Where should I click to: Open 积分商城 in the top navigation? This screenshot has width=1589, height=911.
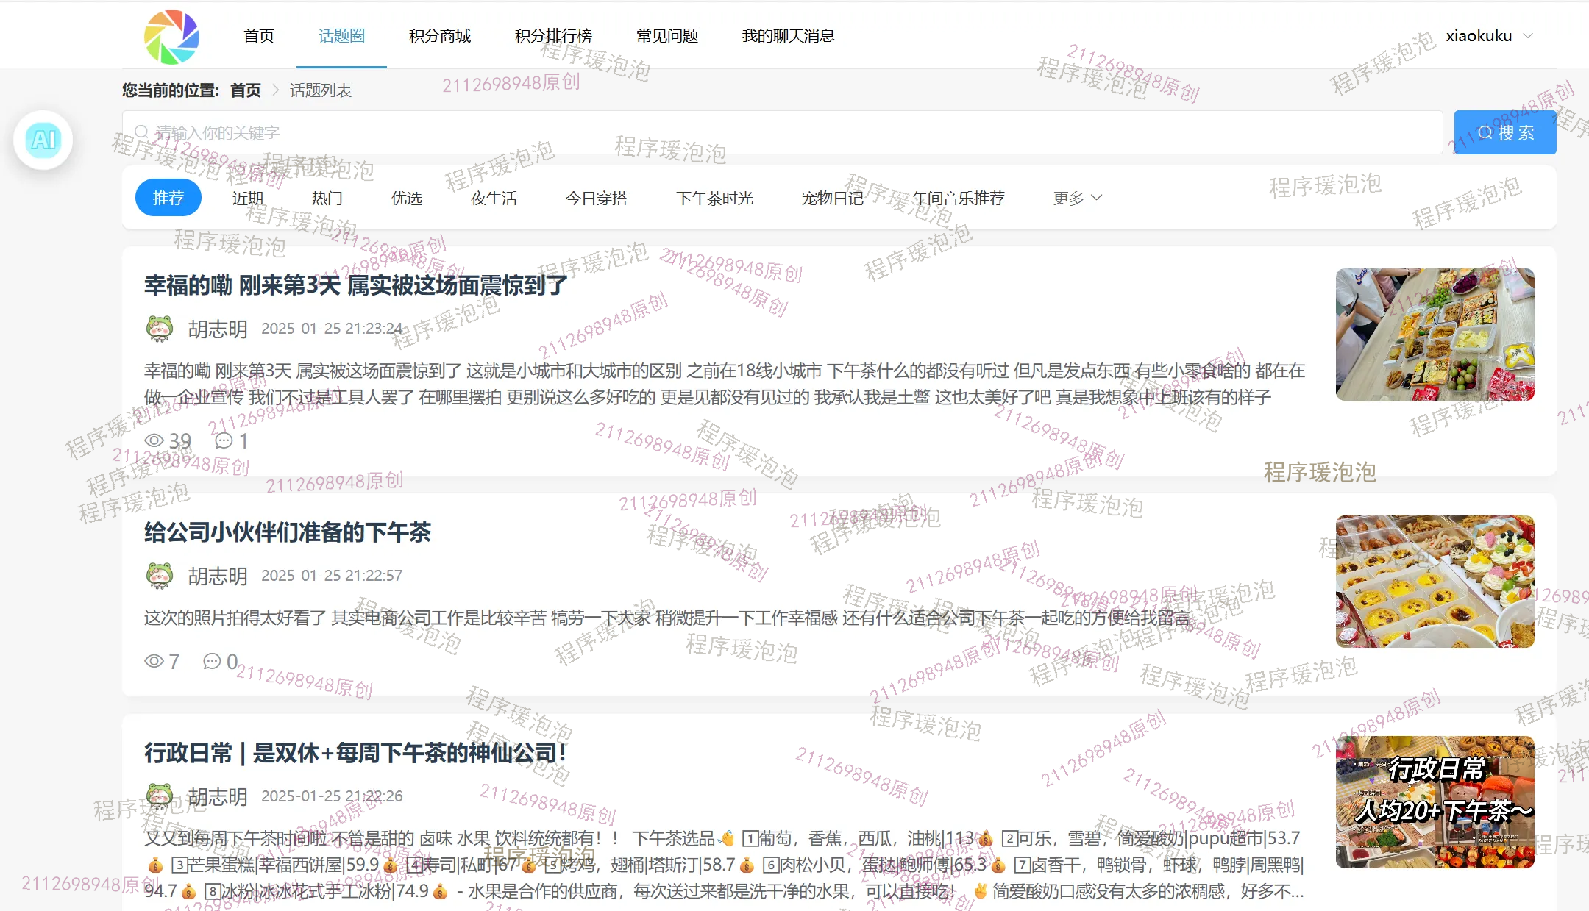[440, 36]
